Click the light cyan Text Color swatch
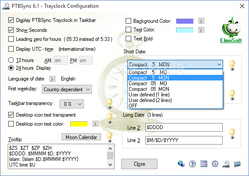This screenshot has height=176, width=249. (185, 30)
